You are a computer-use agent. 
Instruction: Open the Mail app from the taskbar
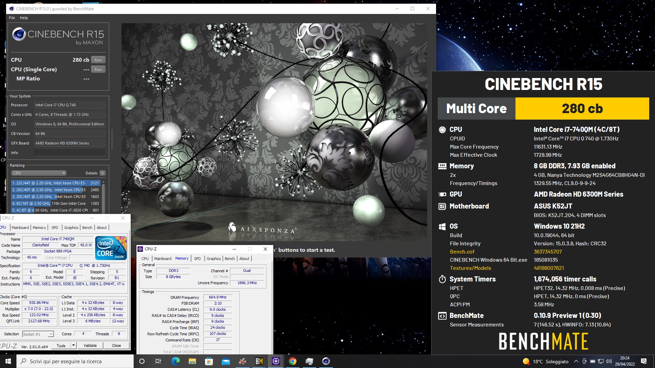click(225, 361)
